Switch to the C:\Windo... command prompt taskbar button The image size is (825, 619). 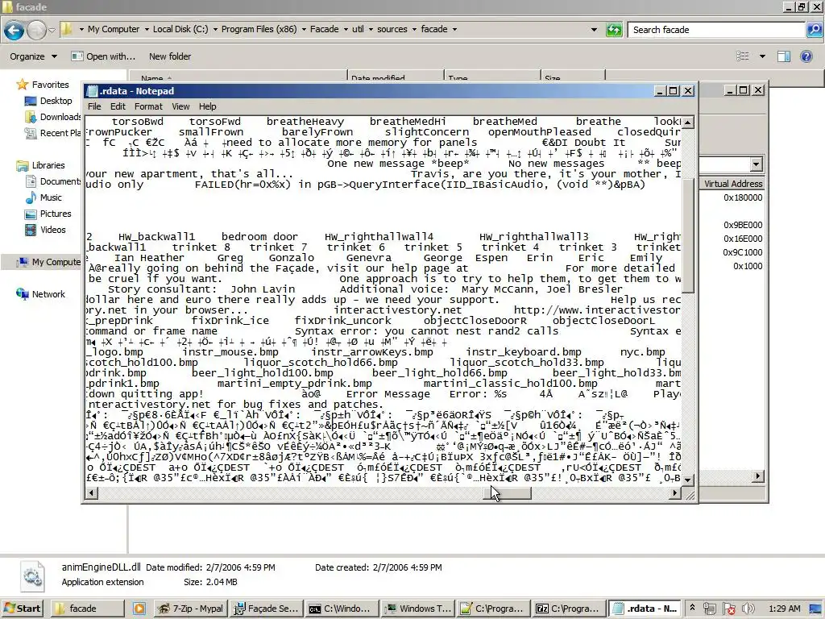342,609
